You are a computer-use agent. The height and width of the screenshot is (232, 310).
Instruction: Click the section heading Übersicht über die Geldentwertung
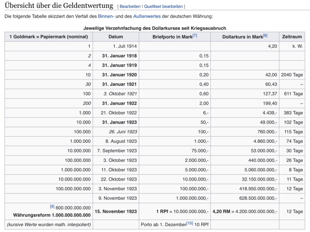tap(59, 5)
